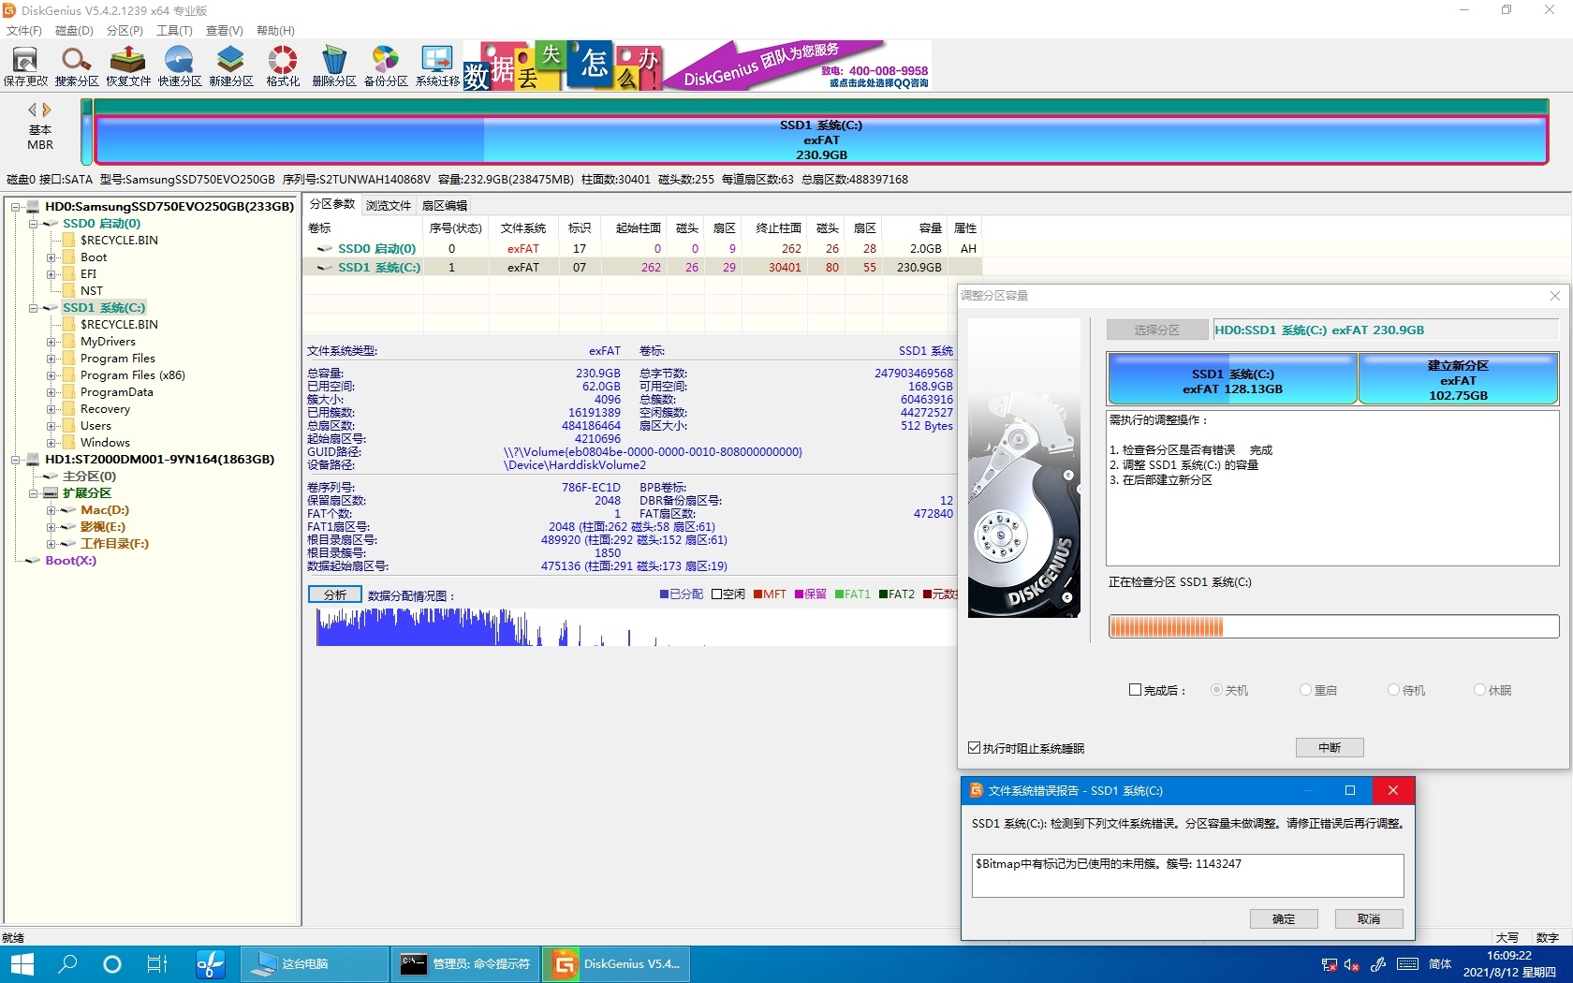Open the 搜索分区 search tool
The width and height of the screenshot is (1573, 983).
[x=77, y=66]
